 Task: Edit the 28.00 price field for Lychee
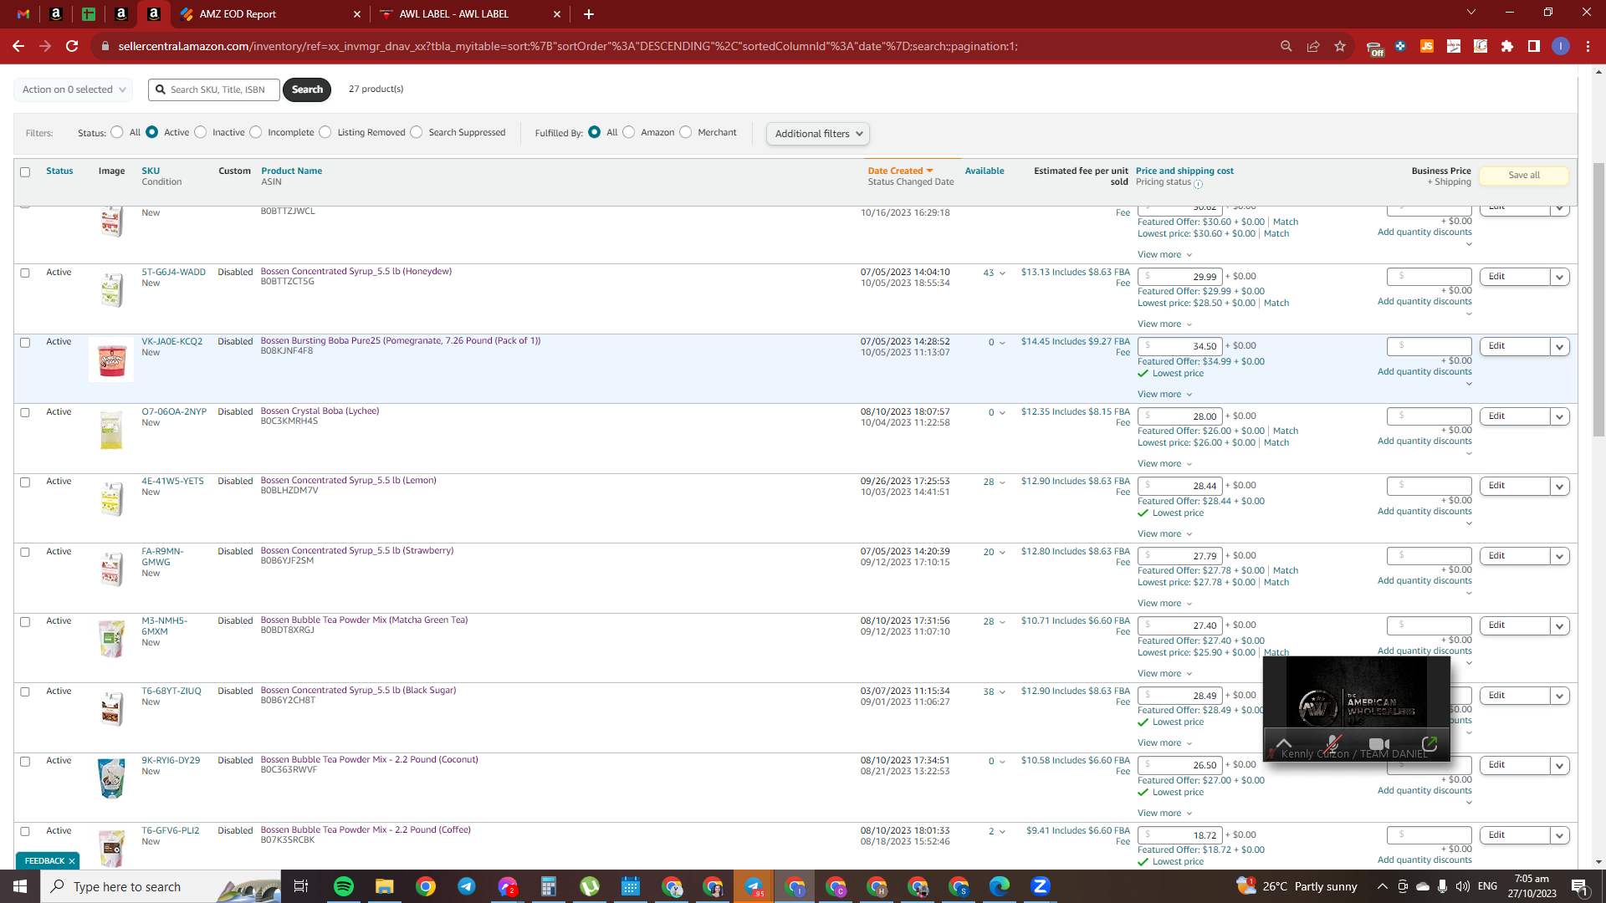click(x=1179, y=416)
